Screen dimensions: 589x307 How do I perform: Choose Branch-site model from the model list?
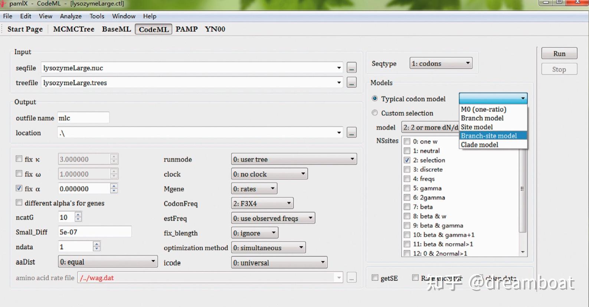(x=493, y=136)
